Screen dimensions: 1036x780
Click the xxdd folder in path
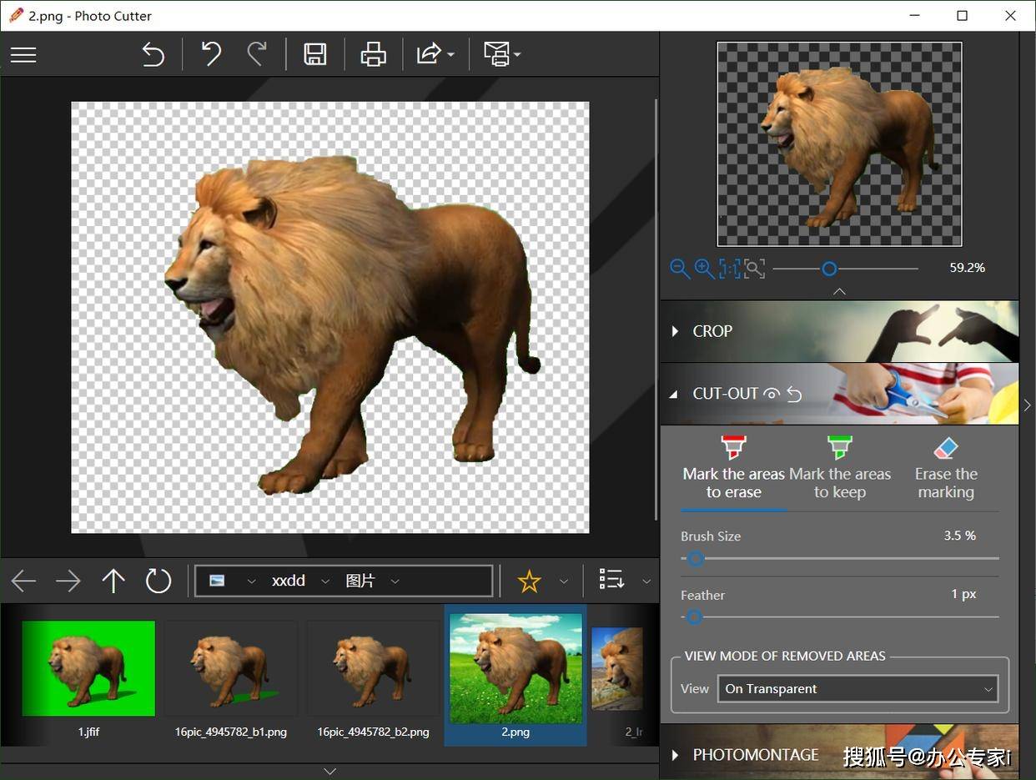pos(289,581)
